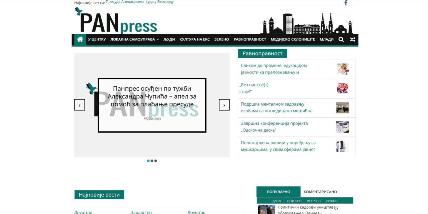
Task: Expand the ЛОКАЛНА САМОУПРАВА dropdown menu
Action: [x=134, y=39]
